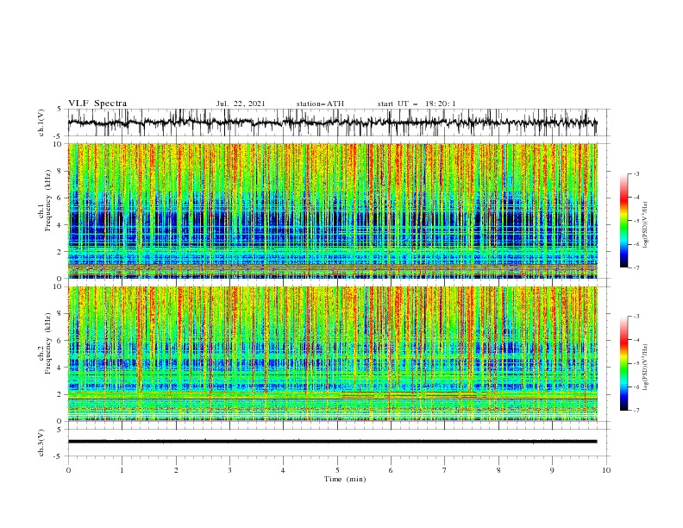Click the ch.2 spectrogram plot
This screenshot has width=683, height=528.
click(333, 354)
